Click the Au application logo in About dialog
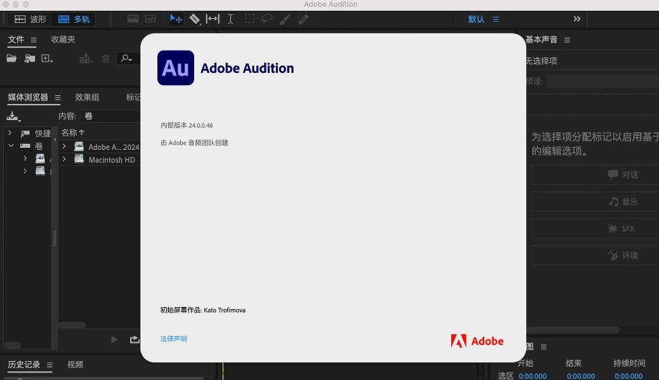659x380 pixels. click(x=175, y=67)
